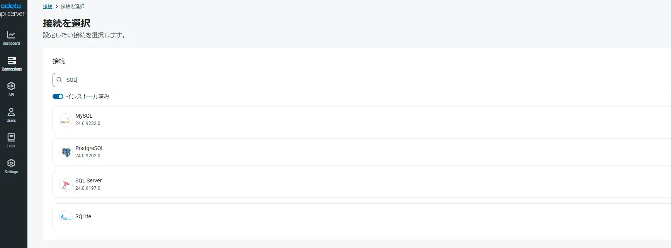Click the MySQL dolphin logo icon
Screen dimensions: 671x248
(x=66, y=120)
